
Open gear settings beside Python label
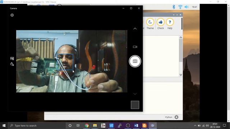point(176,117)
